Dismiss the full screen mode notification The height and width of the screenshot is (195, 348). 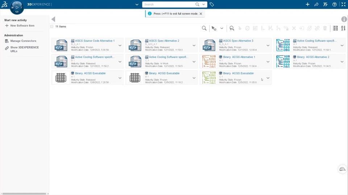201,14
